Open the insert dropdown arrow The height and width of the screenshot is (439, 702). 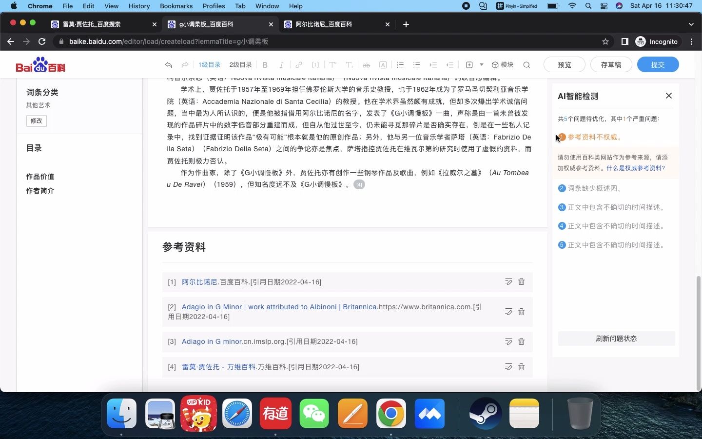coord(482,65)
